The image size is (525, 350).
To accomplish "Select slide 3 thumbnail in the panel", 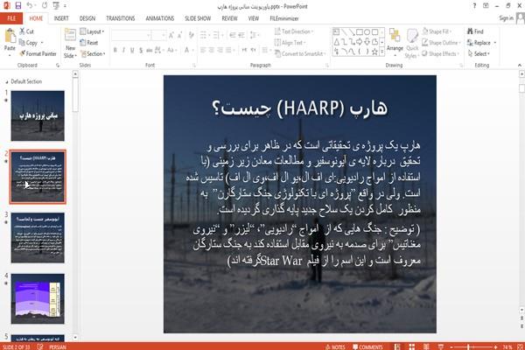I will coord(38,237).
